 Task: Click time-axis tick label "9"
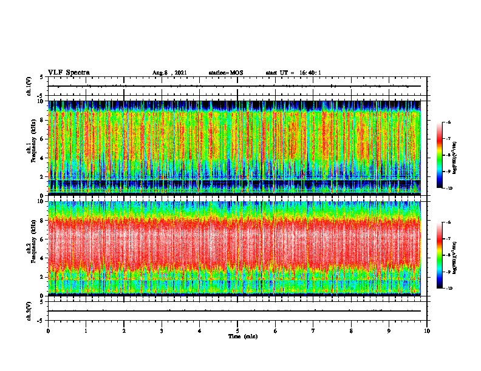point(389,331)
